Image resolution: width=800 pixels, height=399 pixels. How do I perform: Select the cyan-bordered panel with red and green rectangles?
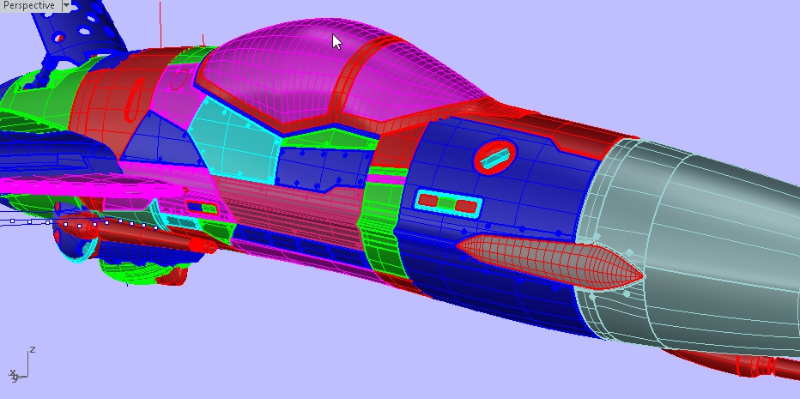(x=447, y=203)
